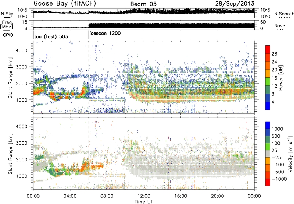294x204 pixels.
Task: Click the leftmost '00:00' time tick label
Action: tap(33, 196)
